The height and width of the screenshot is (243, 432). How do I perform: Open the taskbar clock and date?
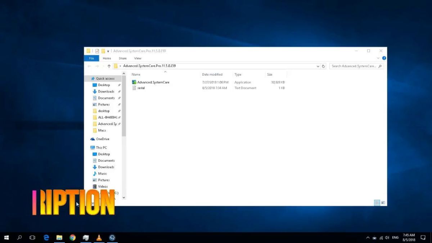tap(409, 238)
